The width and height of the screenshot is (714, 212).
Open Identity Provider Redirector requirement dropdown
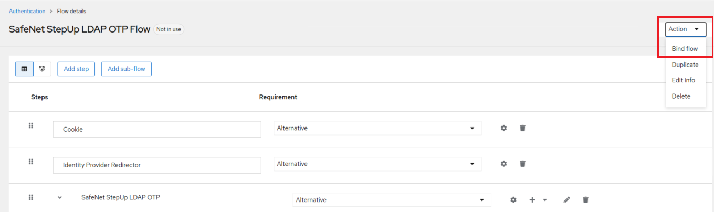[x=377, y=164]
